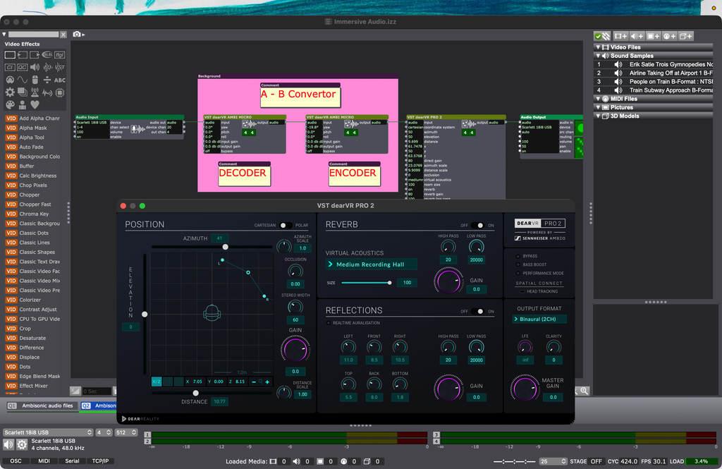Click the add 3D model button in media panel

pyautogui.click(x=686, y=36)
